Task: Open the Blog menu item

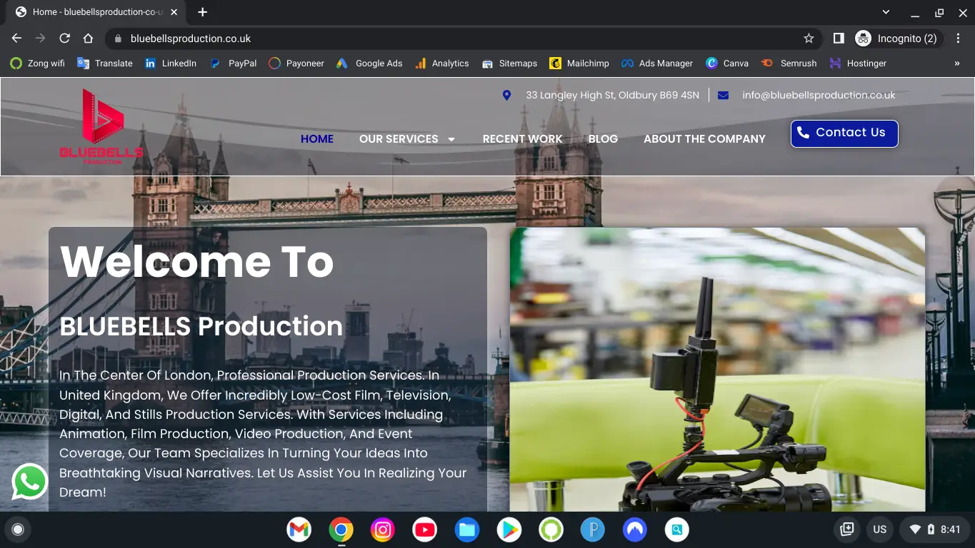Action: click(x=603, y=139)
